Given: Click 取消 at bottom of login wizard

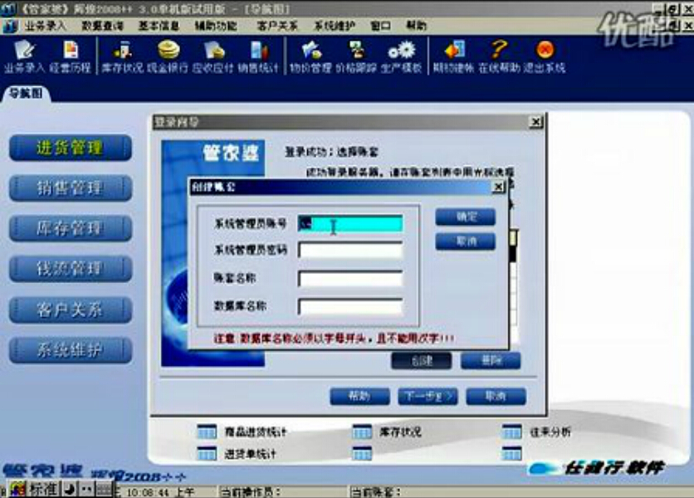Looking at the screenshot, I should click(496, 396).
